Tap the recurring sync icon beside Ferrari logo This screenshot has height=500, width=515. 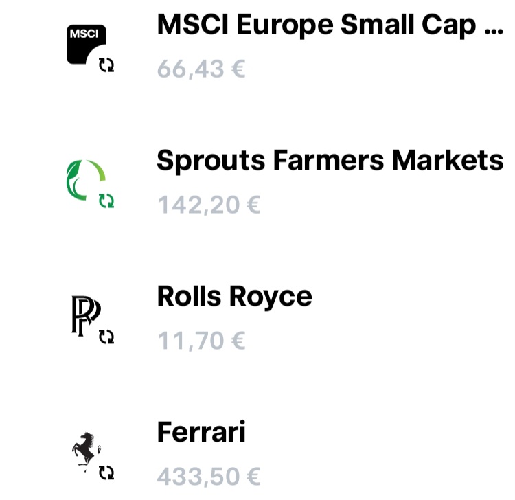point(106,473)
